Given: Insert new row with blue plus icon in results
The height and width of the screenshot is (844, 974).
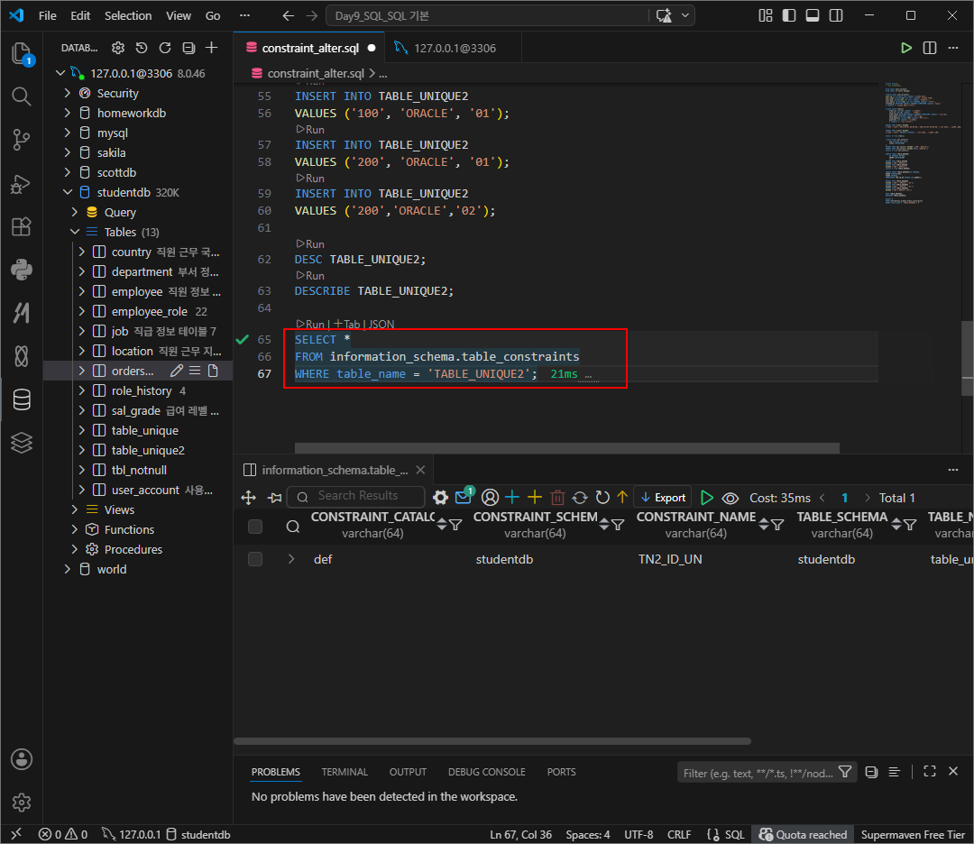Looking at the screenshot, I should coord(512,498).
